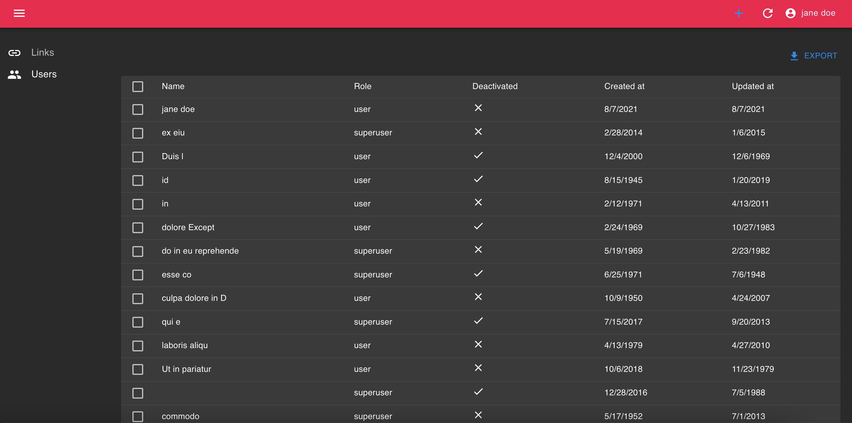Click the Links chain icon
Viewport: 852px width, 423px height.
point(14,53)
